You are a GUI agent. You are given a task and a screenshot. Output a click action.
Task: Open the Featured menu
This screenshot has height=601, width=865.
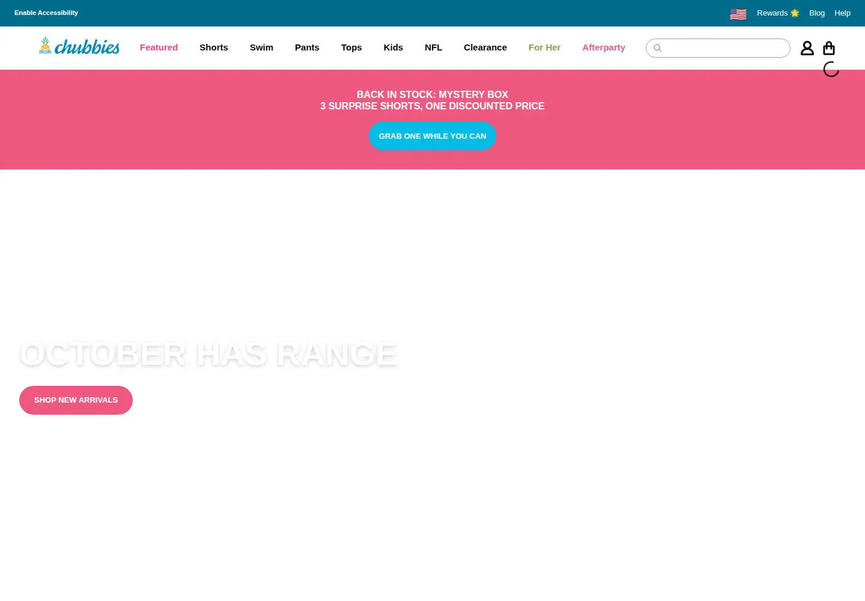tap(159, 47)
